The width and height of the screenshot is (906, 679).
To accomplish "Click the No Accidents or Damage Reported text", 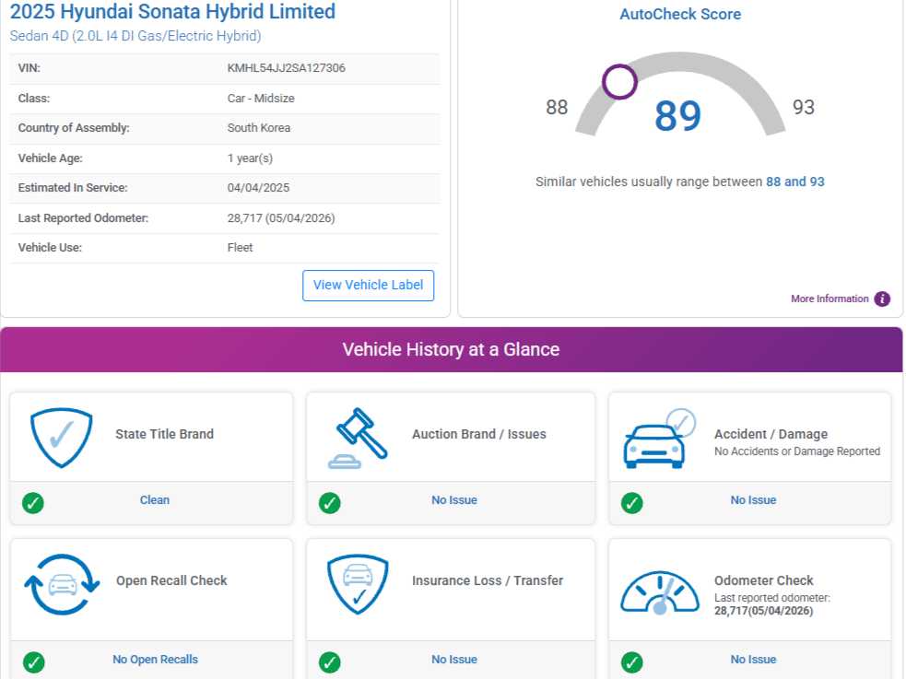I will click(797, 451).
